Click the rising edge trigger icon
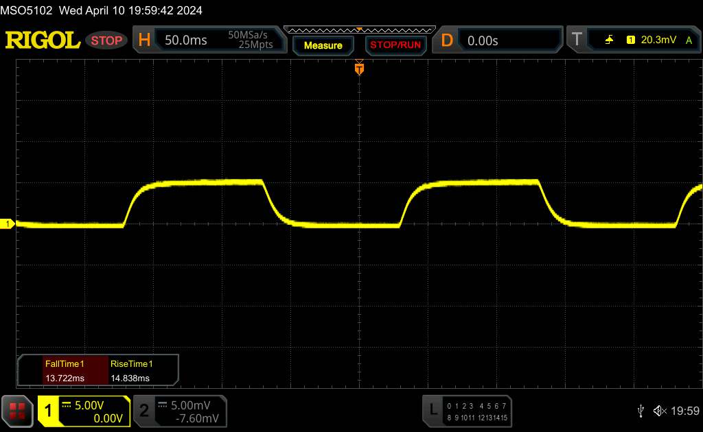 pos(610,40)
